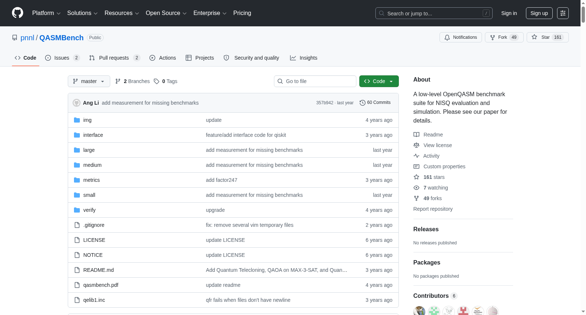Open the master branch dropdown

[89, 81]
